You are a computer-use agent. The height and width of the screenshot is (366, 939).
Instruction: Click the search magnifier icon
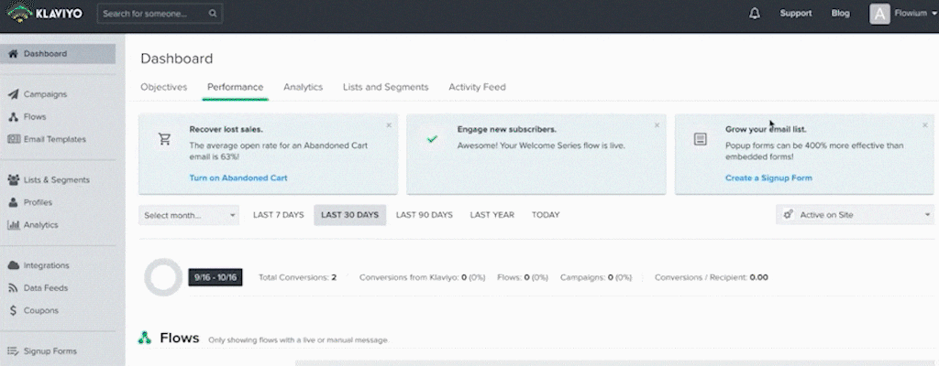click(x=213, y=13)
